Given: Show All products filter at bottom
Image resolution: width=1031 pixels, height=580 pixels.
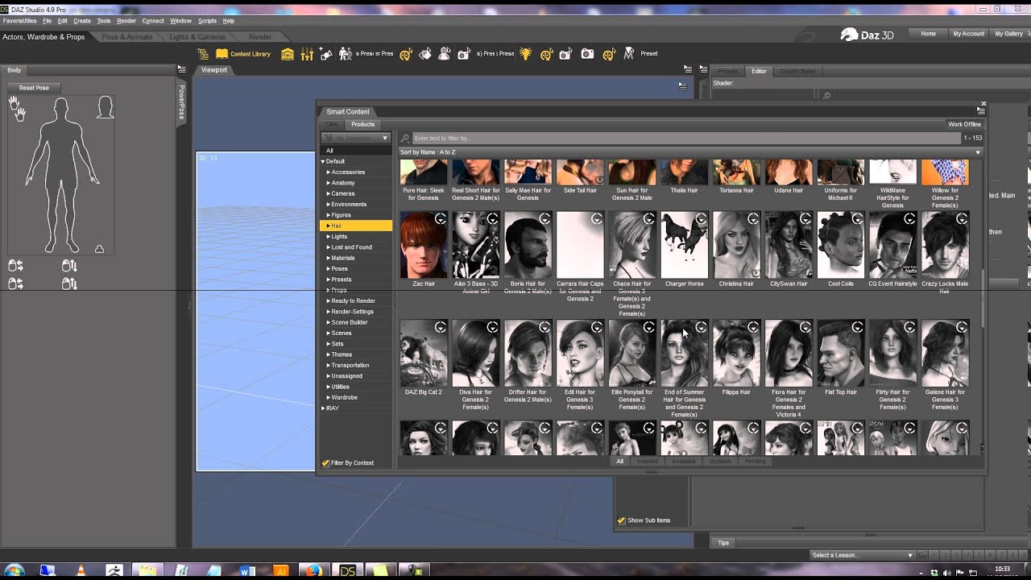Looking at the screenshot, I should pos(620,462).
